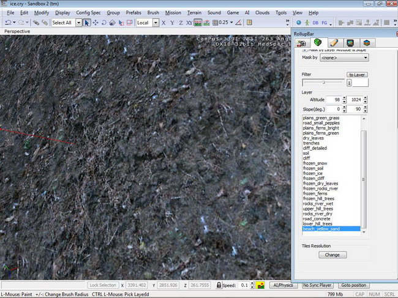Click the Undo icon in the toolbar
This screenshot has width=398, height=298.
coord(8,23)
